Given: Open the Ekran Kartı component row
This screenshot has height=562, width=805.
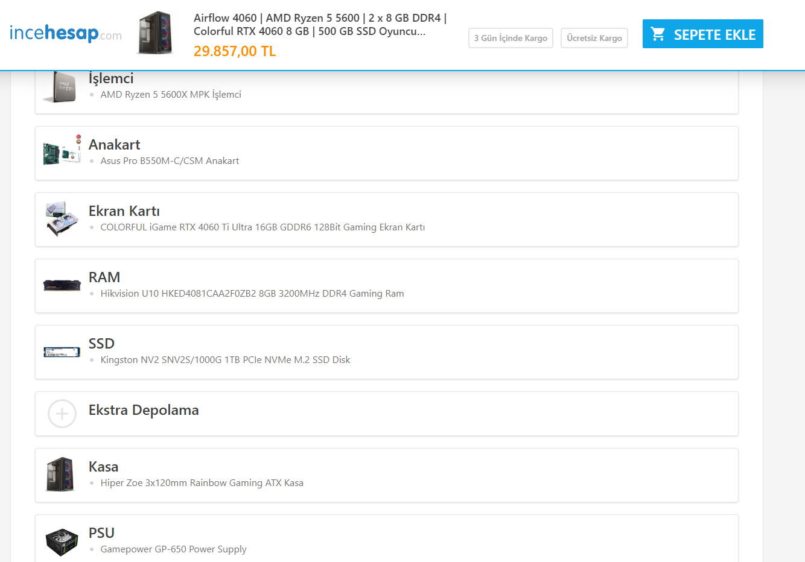Looking at the screenshot, I should (386, 219).
